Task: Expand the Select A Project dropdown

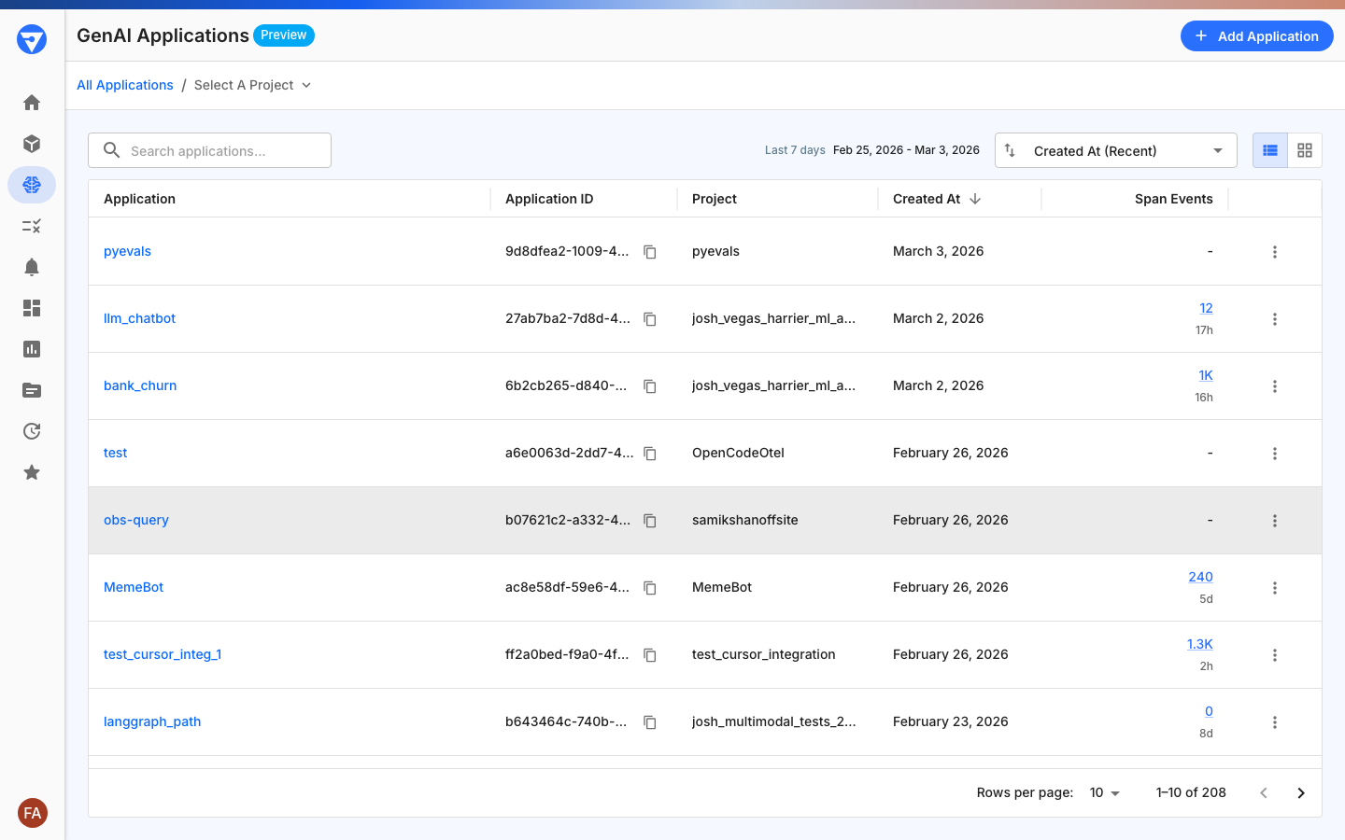Action: pyautogui.click(x=251, y=85)
